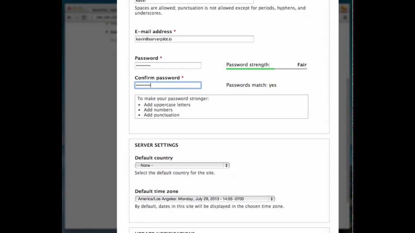Image resolution: width=415 pixels, height=233 pixels.
Task: Focus the Password input field
Action: (168, 66)
